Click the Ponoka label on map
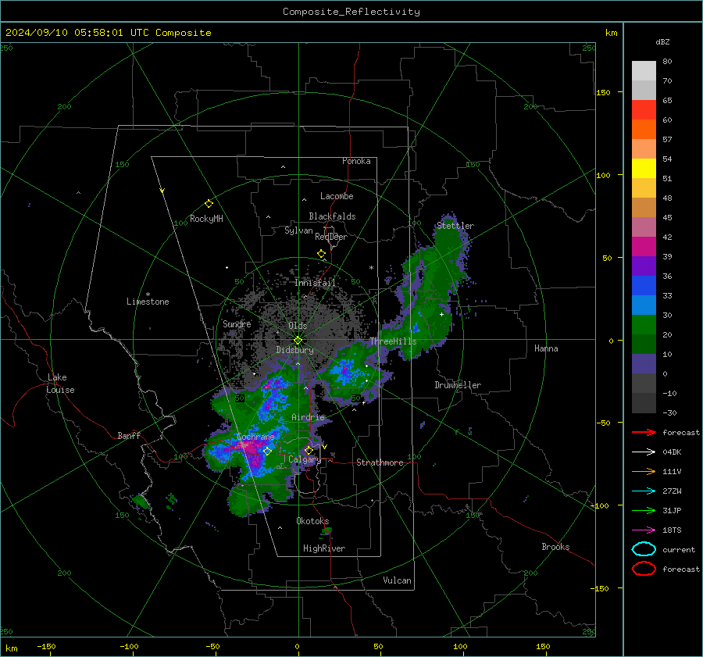703x657 pixels. pyautogui.click(x=356, y=161)
